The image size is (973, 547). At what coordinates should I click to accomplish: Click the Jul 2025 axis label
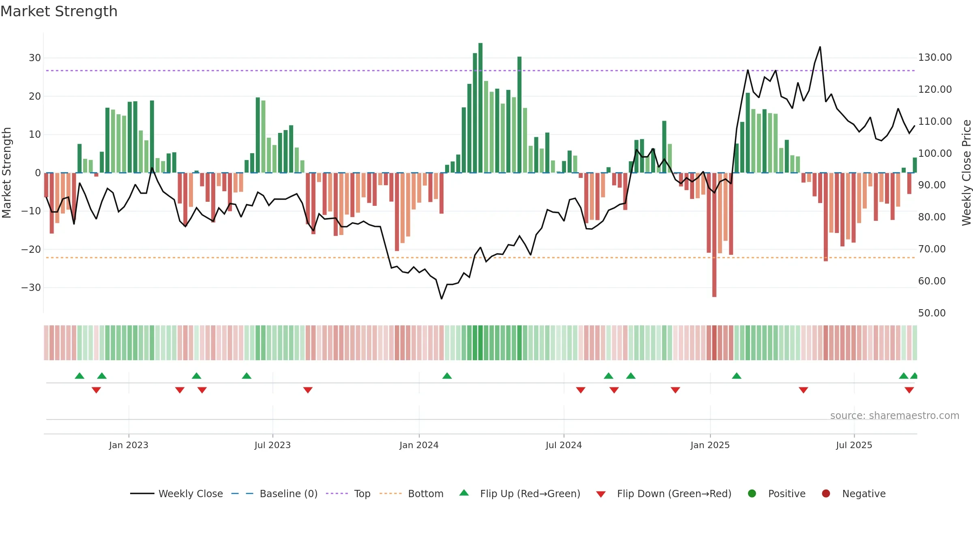854,445
